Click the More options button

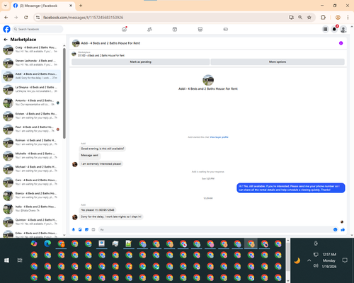point(278,62)
